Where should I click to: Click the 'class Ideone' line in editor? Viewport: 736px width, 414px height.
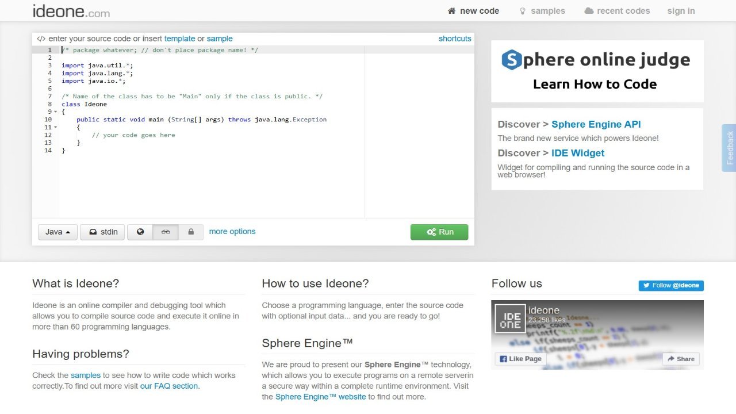pyautogui.click(x=84, y=104)
